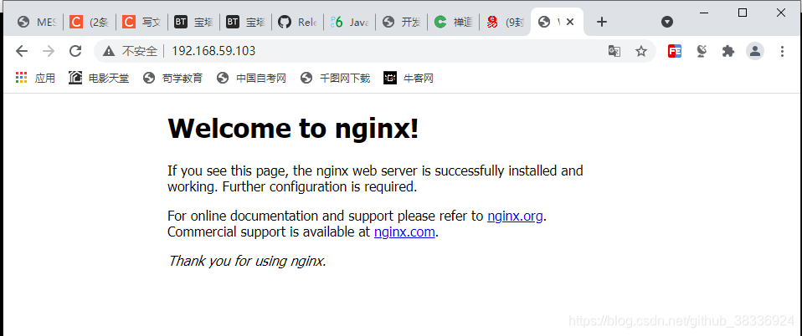Follow the nginx.com link
This screenshot has width=802, height=336.
click(404, 232)
